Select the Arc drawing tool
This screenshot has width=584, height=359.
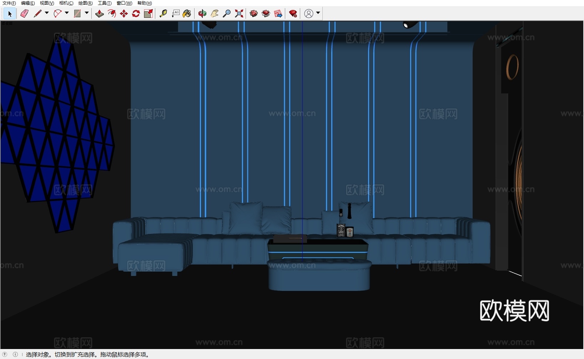(57, 14)
